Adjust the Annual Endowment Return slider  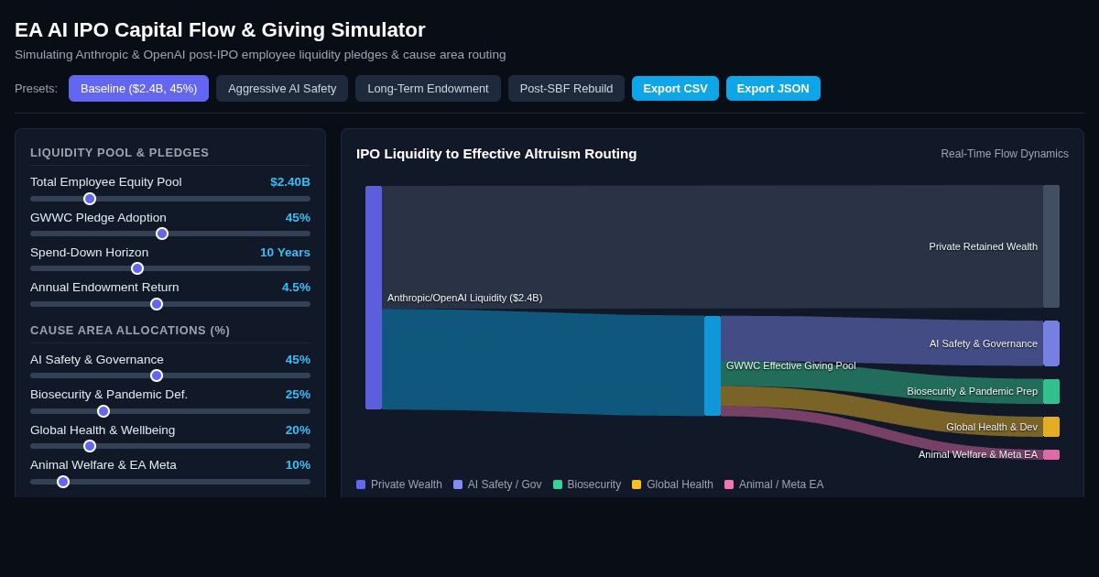coord(170,304)
